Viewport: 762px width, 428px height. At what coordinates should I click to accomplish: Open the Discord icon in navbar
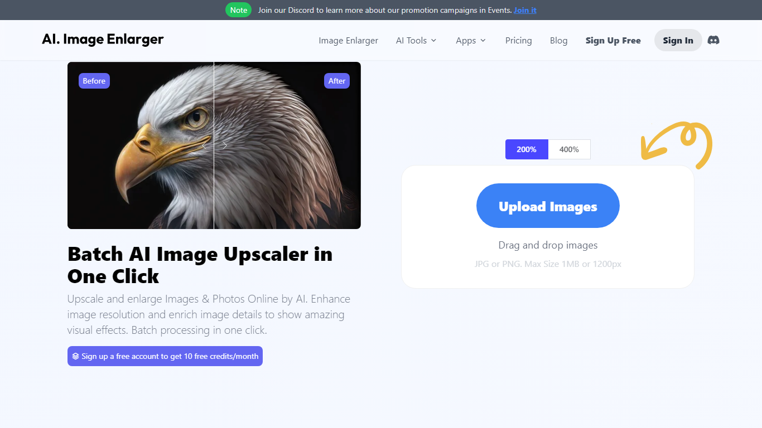pyautogui.click(x=713, y=40)
